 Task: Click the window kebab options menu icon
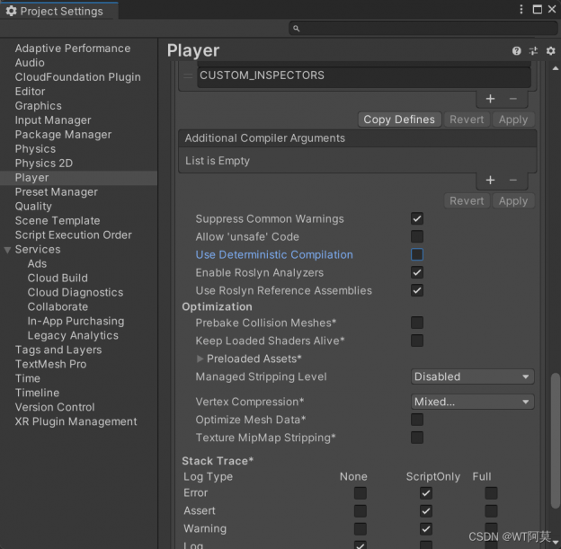[522, 10]
